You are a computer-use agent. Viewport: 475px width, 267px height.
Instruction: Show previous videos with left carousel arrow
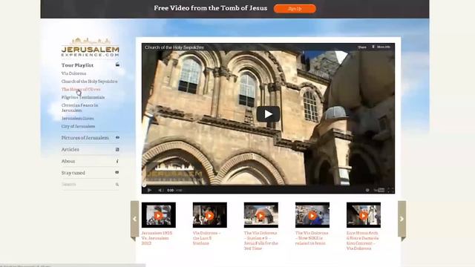coord(134,220)
